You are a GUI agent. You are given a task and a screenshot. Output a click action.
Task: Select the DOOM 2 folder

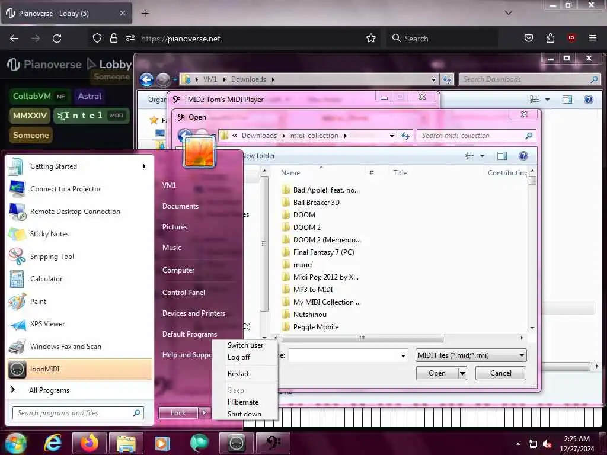(306, 227)
